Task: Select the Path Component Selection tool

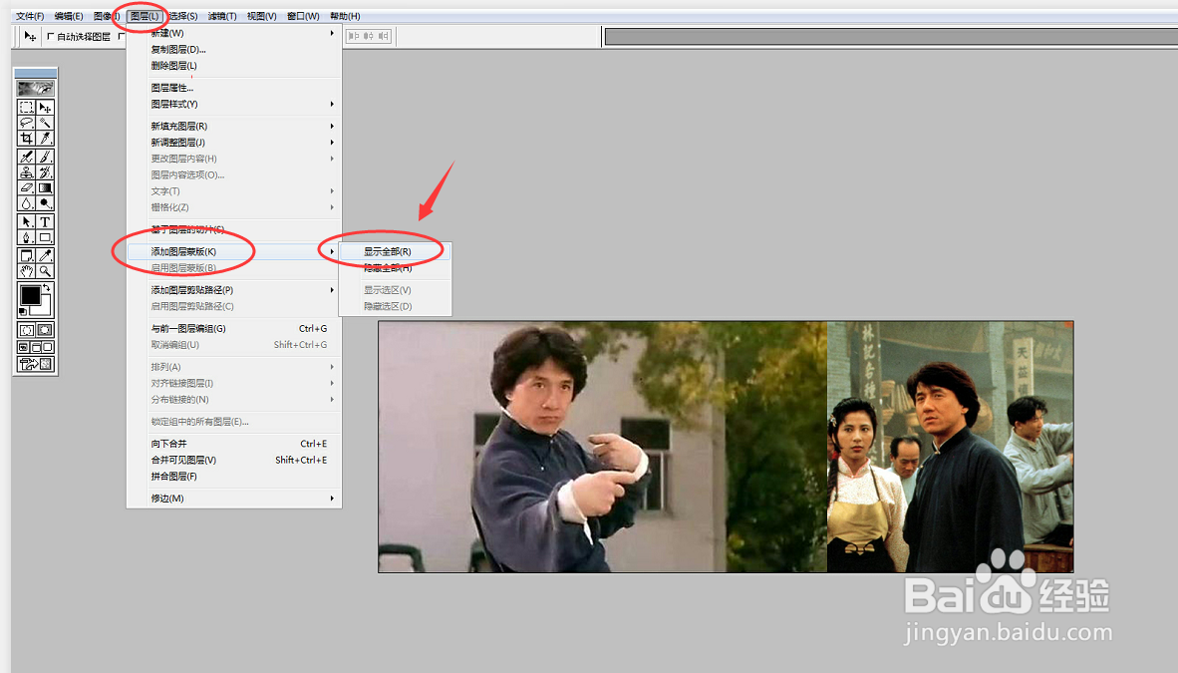Action: (x=26, y=221)
